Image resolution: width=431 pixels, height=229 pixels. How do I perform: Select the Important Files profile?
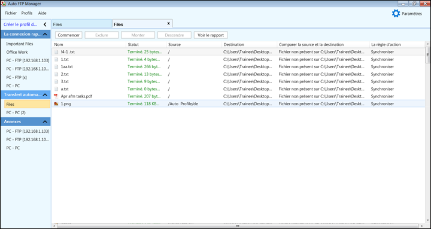[20, 44]
